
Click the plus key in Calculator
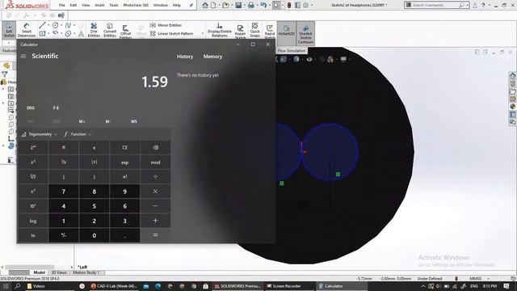point(155,221)
